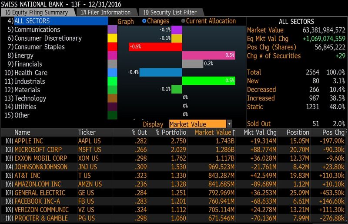Image resolution: width=348 pixels, height=224 pixels.
Task: Click the Display dropdown arrow
Action: point(229,124)
